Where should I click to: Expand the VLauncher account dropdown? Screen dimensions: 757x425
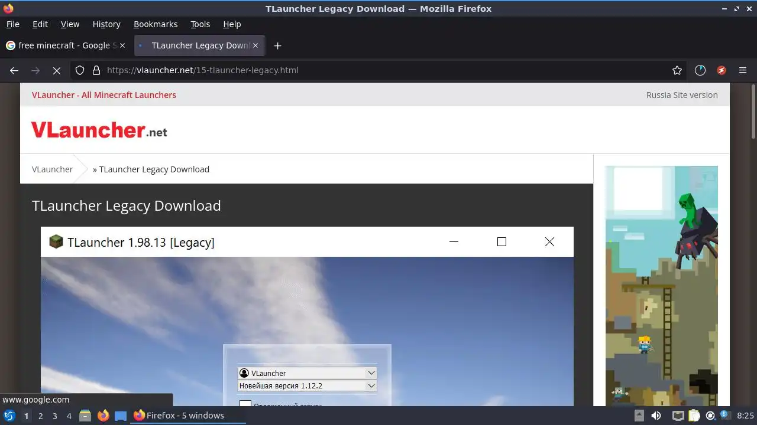371,373
